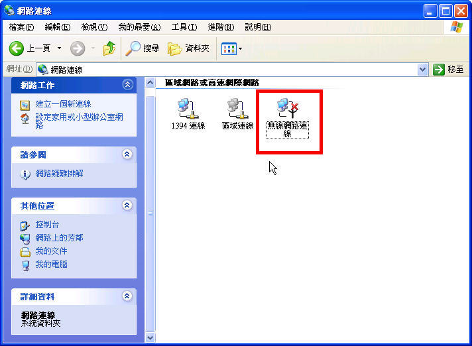Toggle the 資料夾 folders pane
The image size is (472, 346).
point(188,48)
